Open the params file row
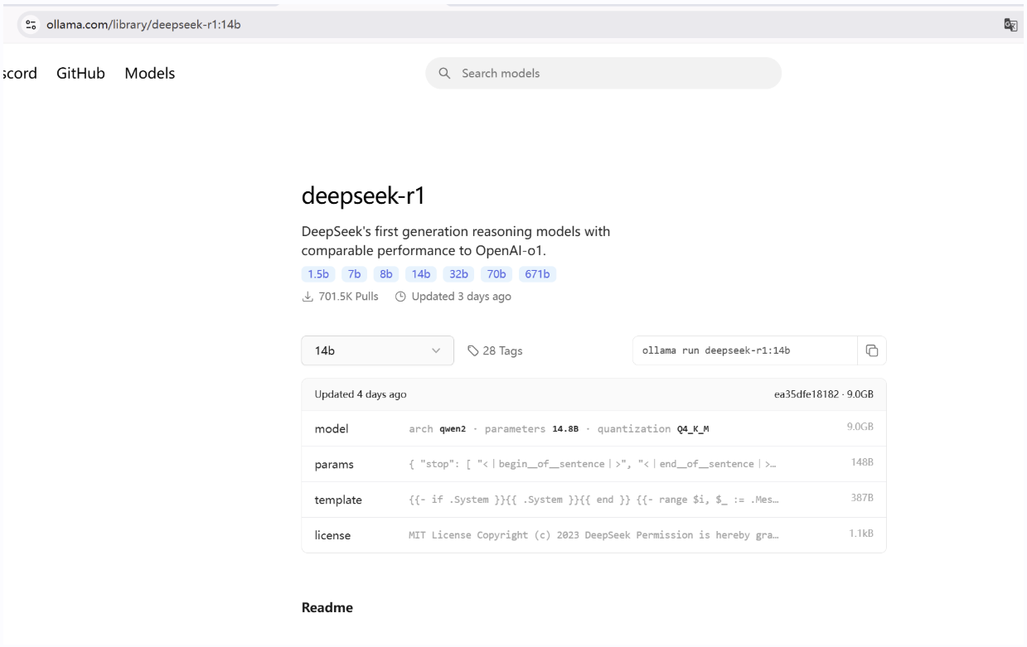The height and width of the screenshot is (647, 1027). point(593,464)
